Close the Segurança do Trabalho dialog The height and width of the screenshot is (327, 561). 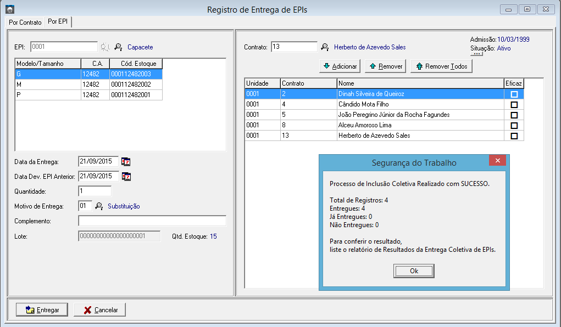pos(497,160)
